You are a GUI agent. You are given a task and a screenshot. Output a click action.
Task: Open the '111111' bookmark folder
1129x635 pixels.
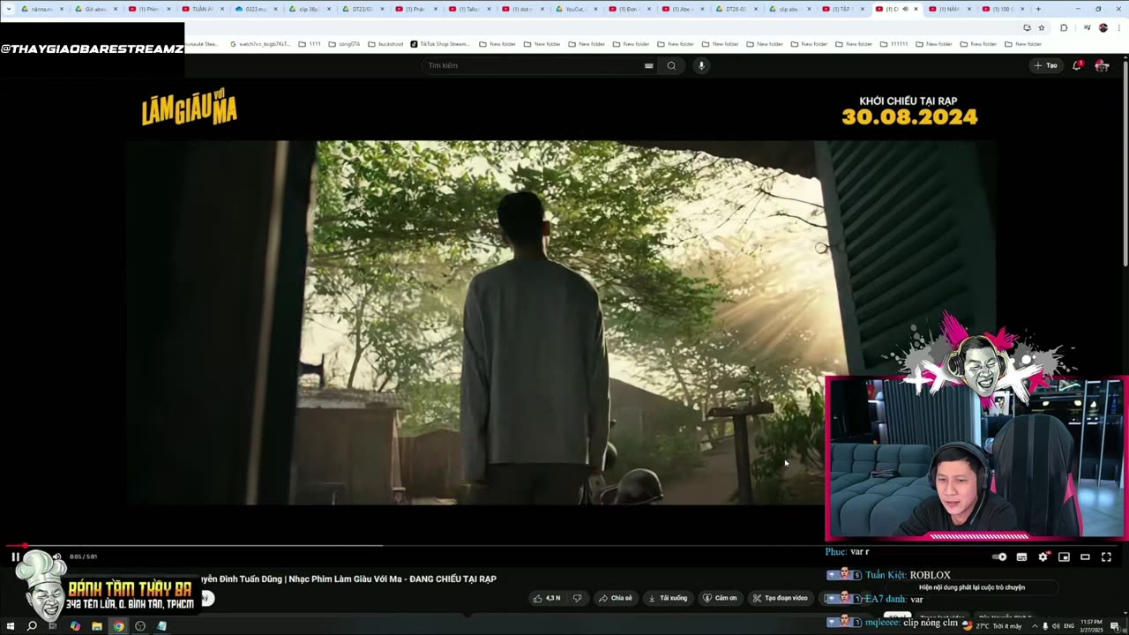click(x=893, y=44)
